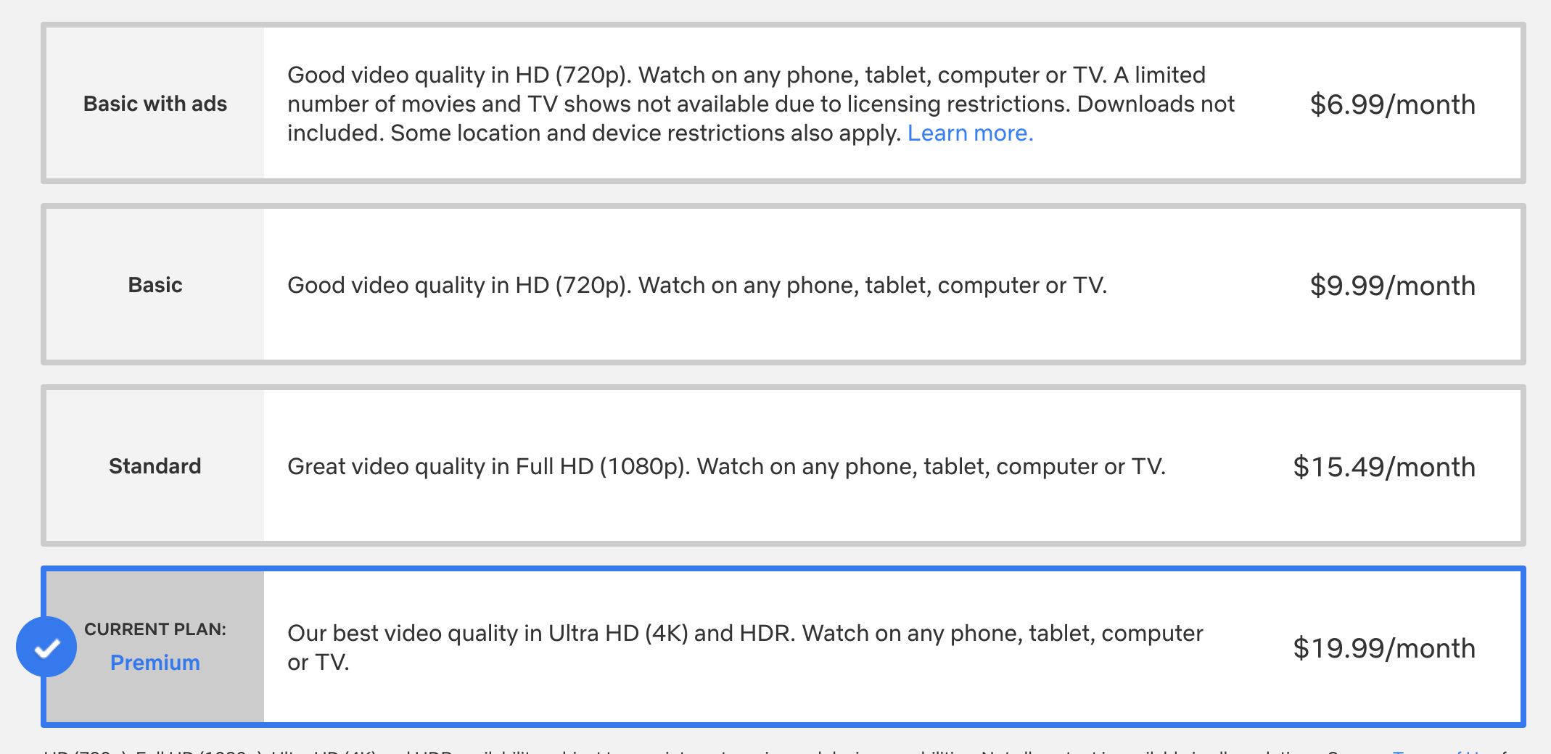Select the white space right of Standard description
Screen dimensions: 1551x754
point(1226,466)
